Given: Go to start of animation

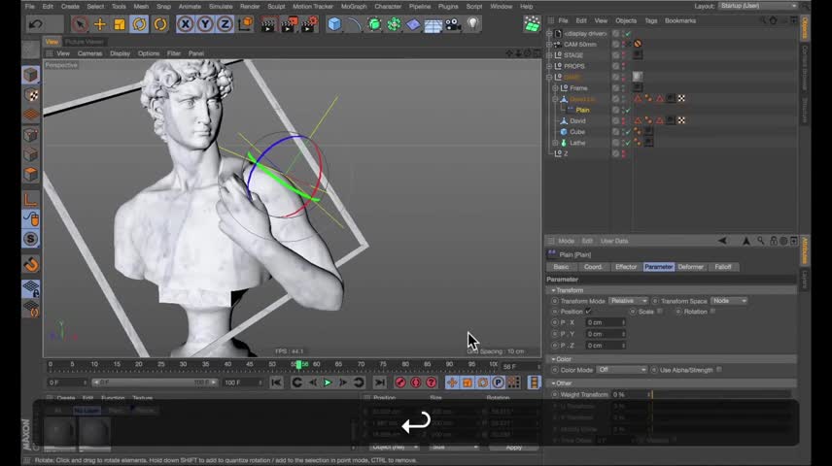Looking at the screenshot, I should [276, 383].
